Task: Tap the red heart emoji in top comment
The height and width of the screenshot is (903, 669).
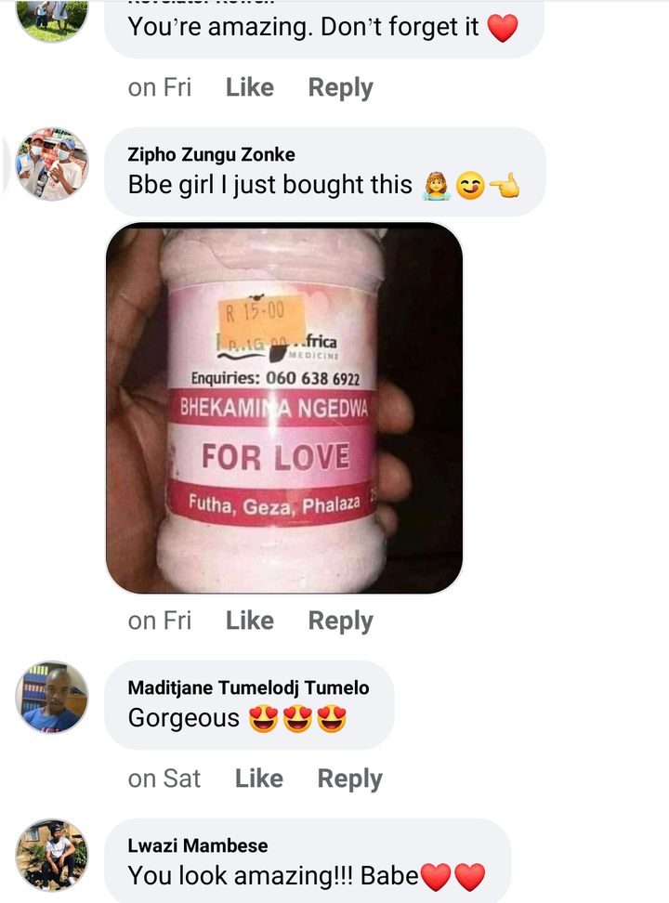Action: 503,28
